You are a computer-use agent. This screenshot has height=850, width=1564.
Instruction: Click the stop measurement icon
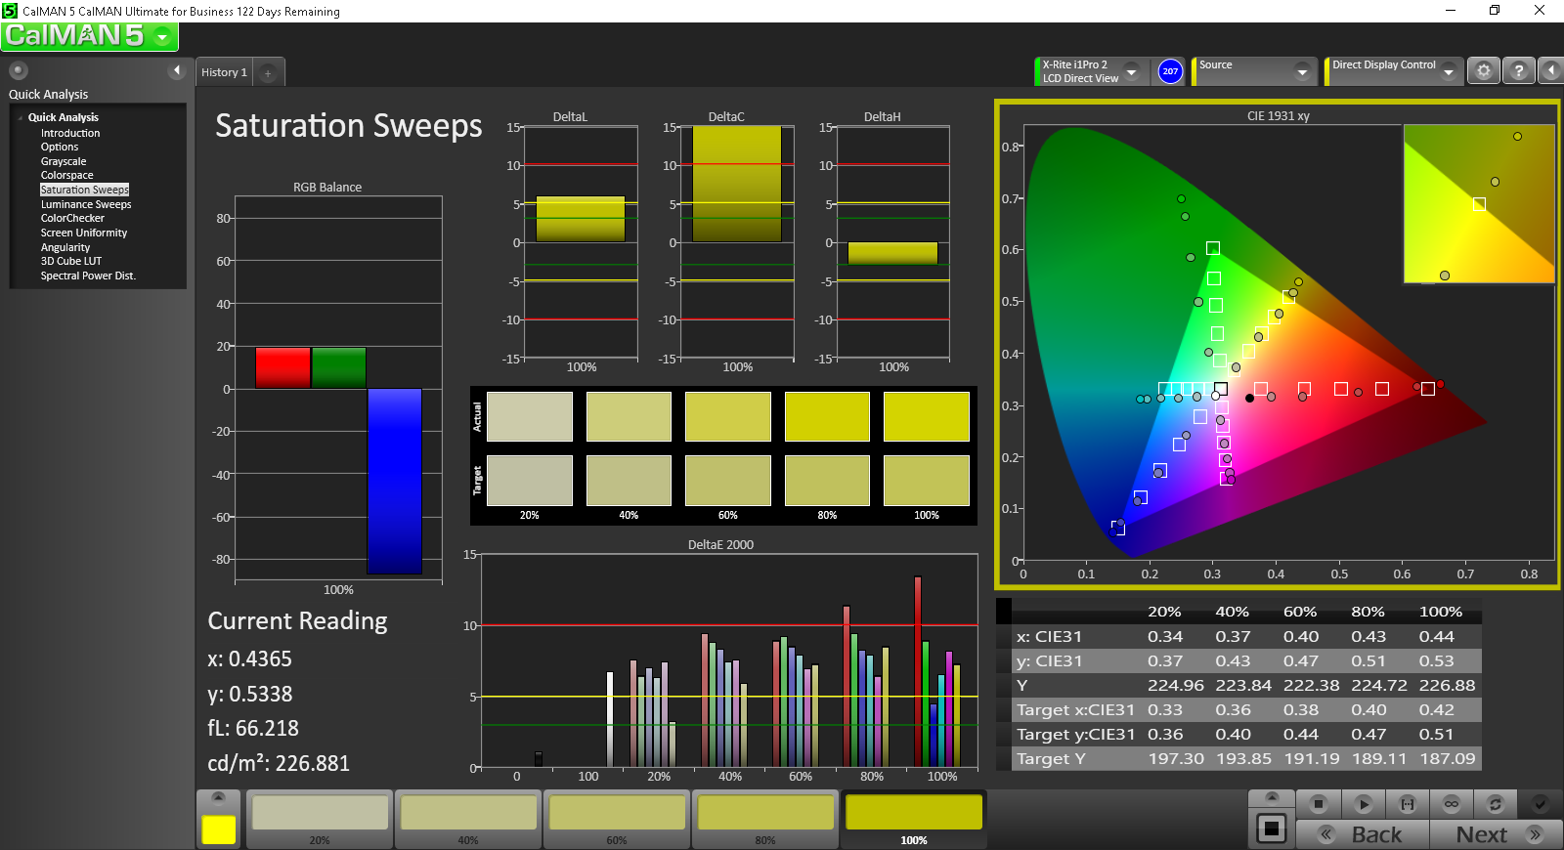coord(1319,804)
